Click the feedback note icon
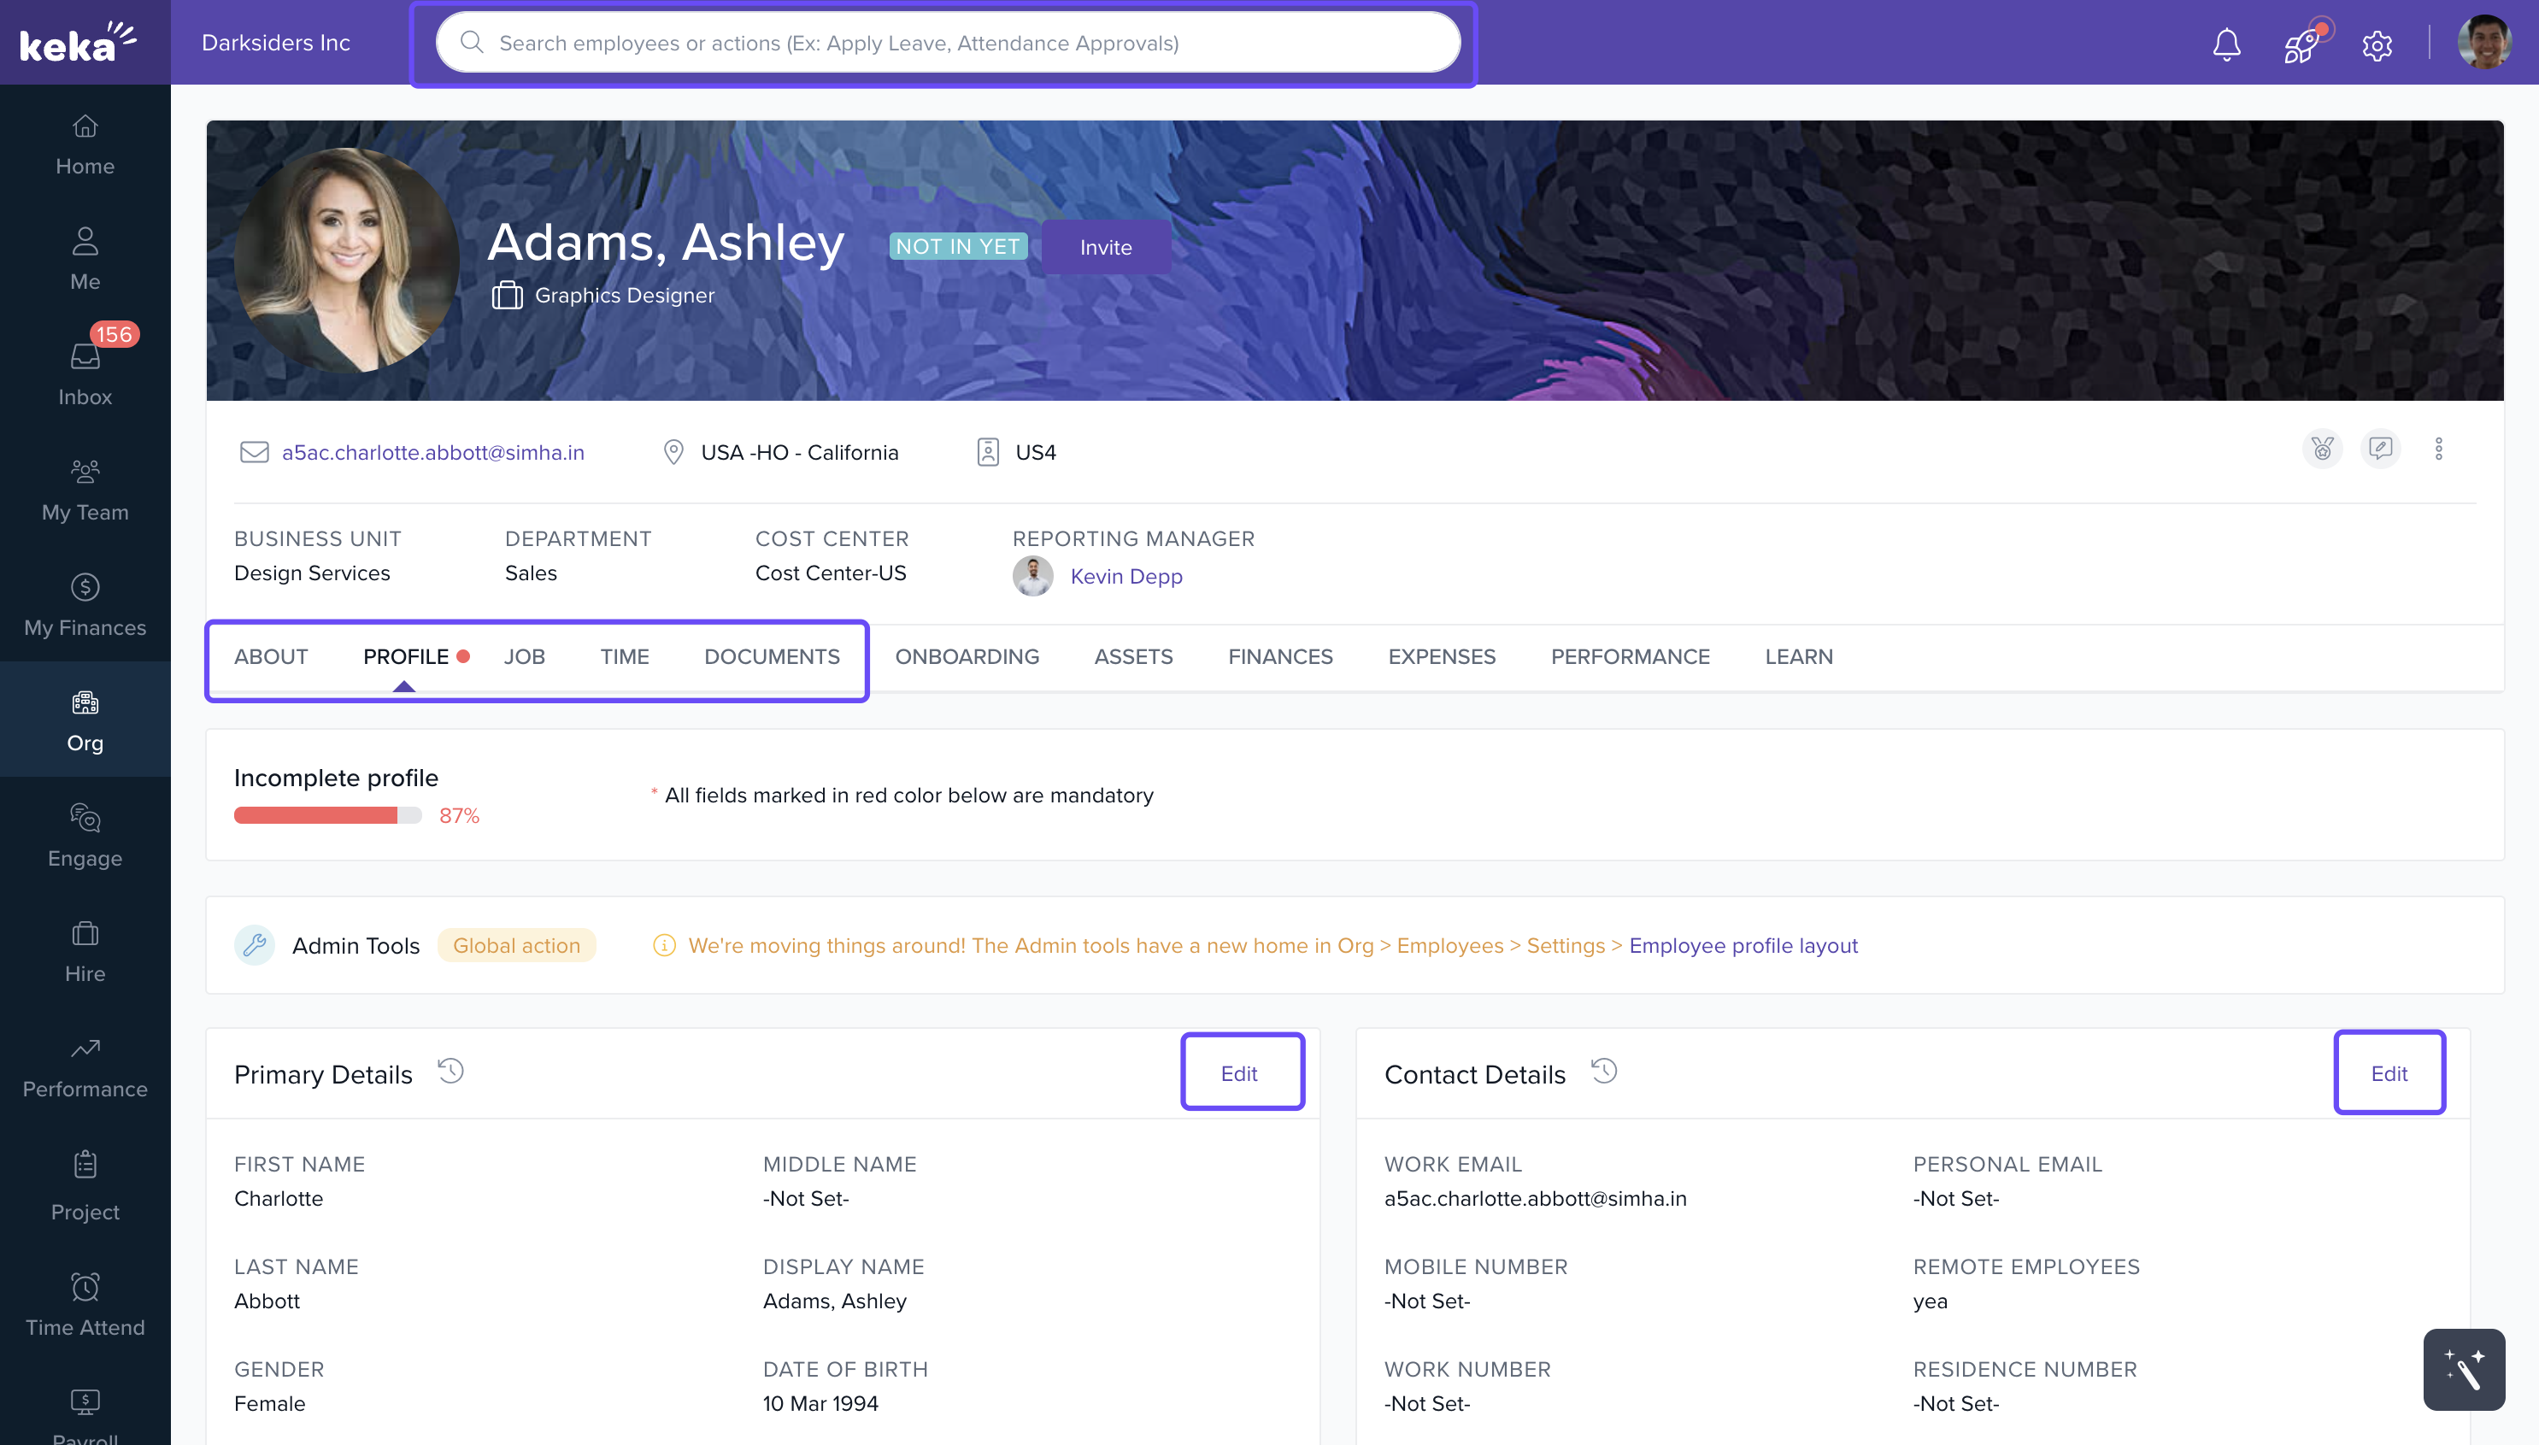 click(2380, 449)
